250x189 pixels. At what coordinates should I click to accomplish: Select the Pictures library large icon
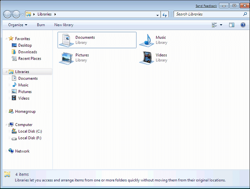click(66, 58)
